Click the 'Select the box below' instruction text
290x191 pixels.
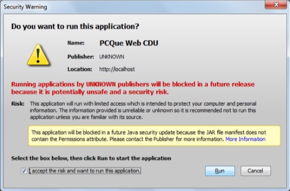pyautogui.click(x=91, y=158)
